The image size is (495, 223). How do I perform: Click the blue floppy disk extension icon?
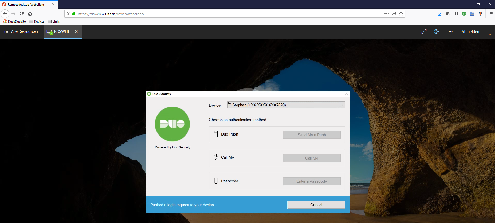coord(472,14)
